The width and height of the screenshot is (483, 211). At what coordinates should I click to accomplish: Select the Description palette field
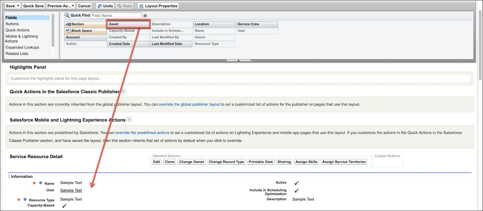click(x=171, y=24)
